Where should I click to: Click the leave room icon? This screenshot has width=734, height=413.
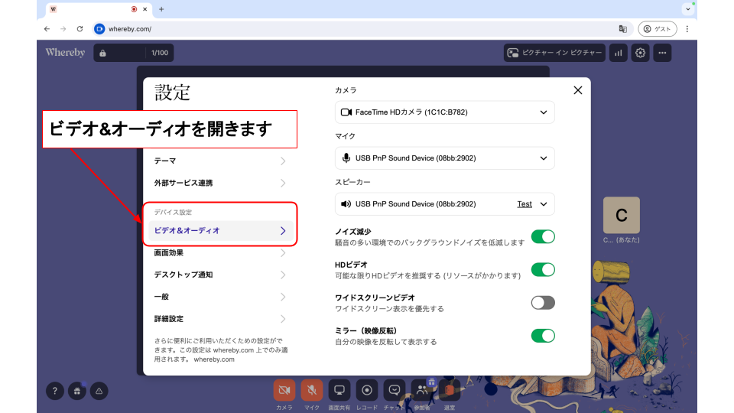point(450,390)
